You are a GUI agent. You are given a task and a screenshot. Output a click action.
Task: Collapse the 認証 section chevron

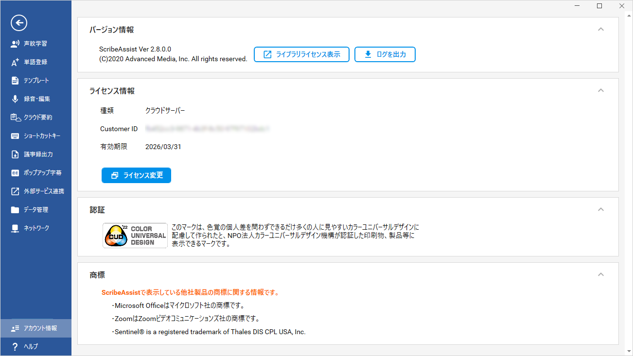point(601,209)
